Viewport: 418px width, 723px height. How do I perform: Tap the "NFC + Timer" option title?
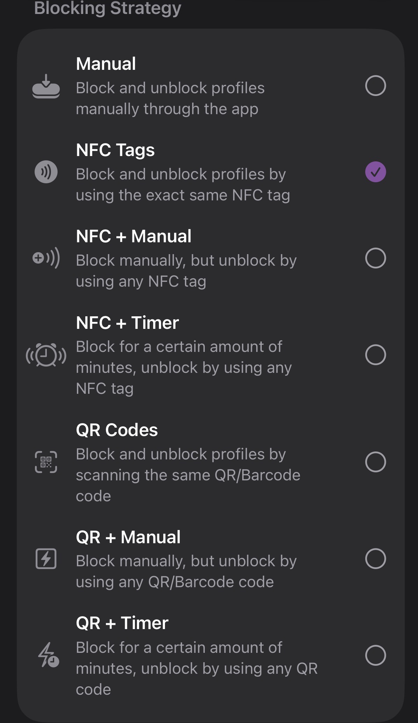coord(127,323)
